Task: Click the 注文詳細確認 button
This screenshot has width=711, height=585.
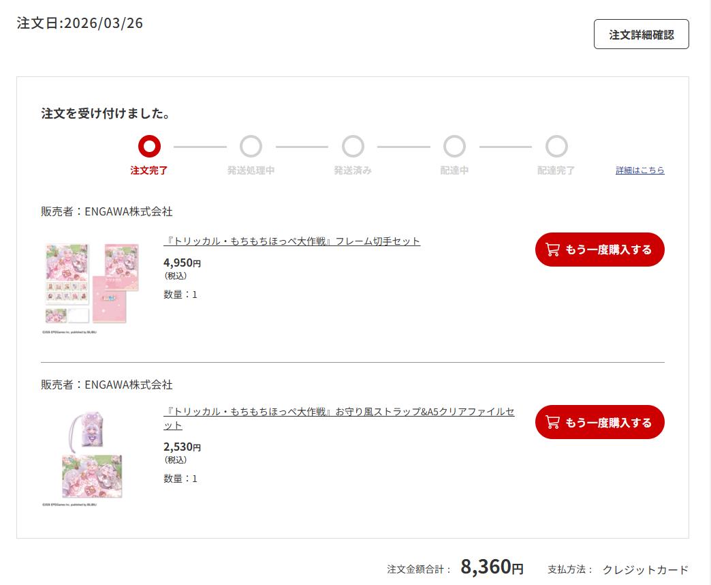Action: click(641, 35)
